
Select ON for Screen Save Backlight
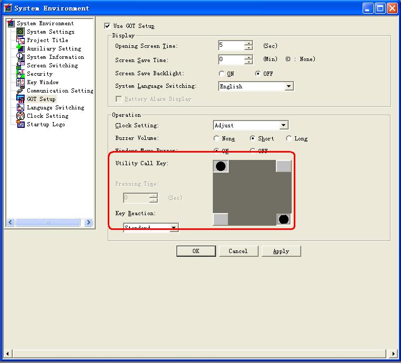(222, 74)
